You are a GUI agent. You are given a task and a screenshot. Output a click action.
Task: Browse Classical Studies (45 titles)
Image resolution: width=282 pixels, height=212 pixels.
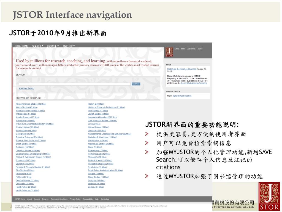(x=28, y=150)
